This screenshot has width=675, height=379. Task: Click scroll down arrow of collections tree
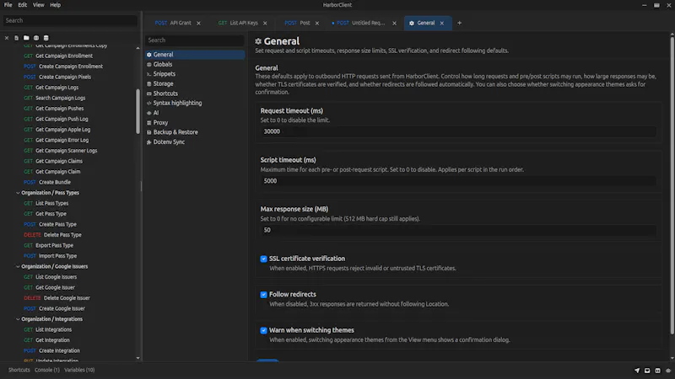138,358
